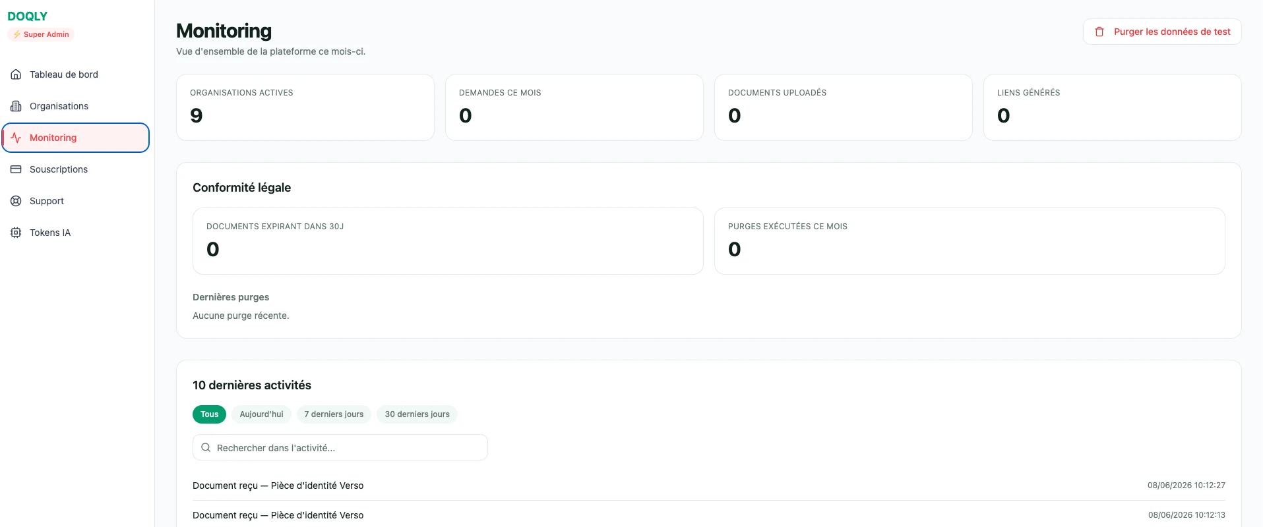Click Purger les données de test button
Image resolution: width=1263 pixels, height=527 pixels.
tap(1162, 32)
